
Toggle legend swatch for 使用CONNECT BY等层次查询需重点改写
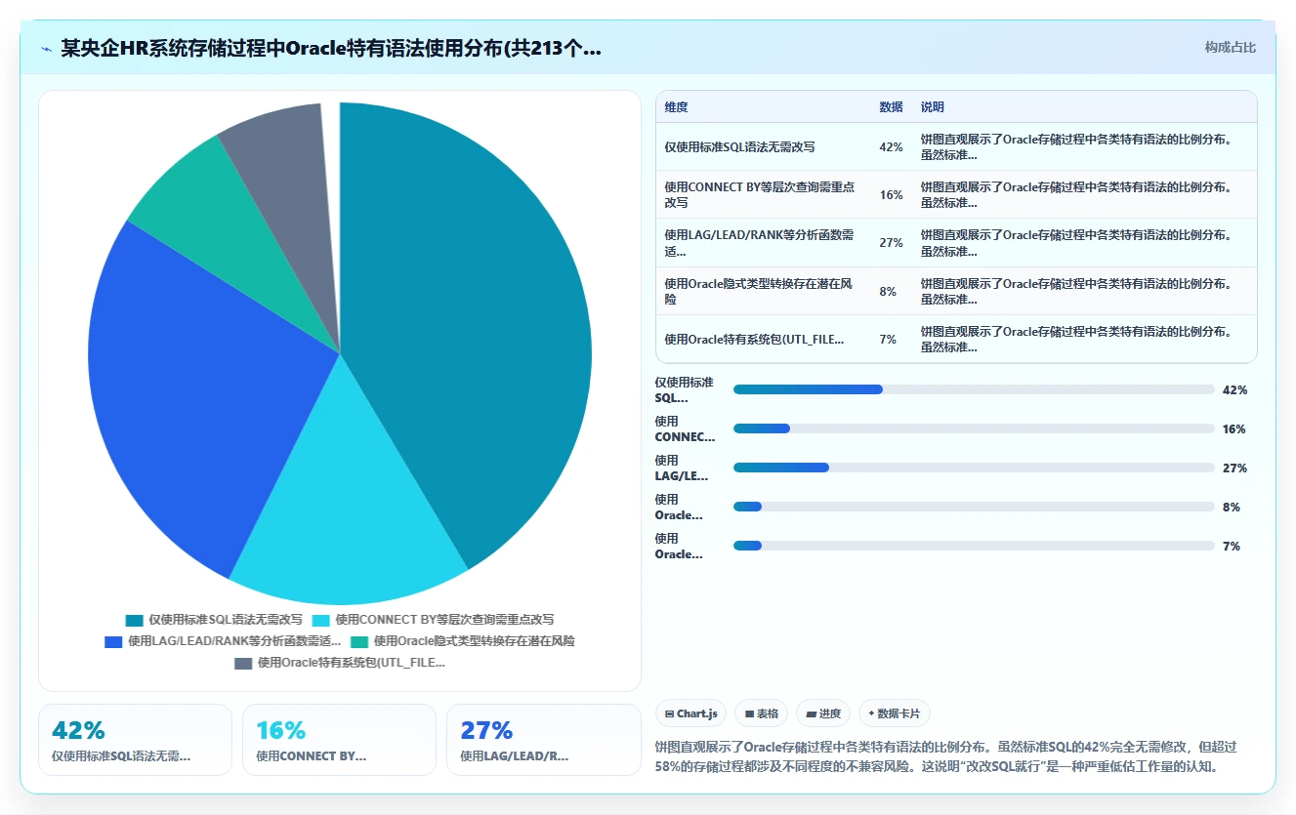[321, 620]
